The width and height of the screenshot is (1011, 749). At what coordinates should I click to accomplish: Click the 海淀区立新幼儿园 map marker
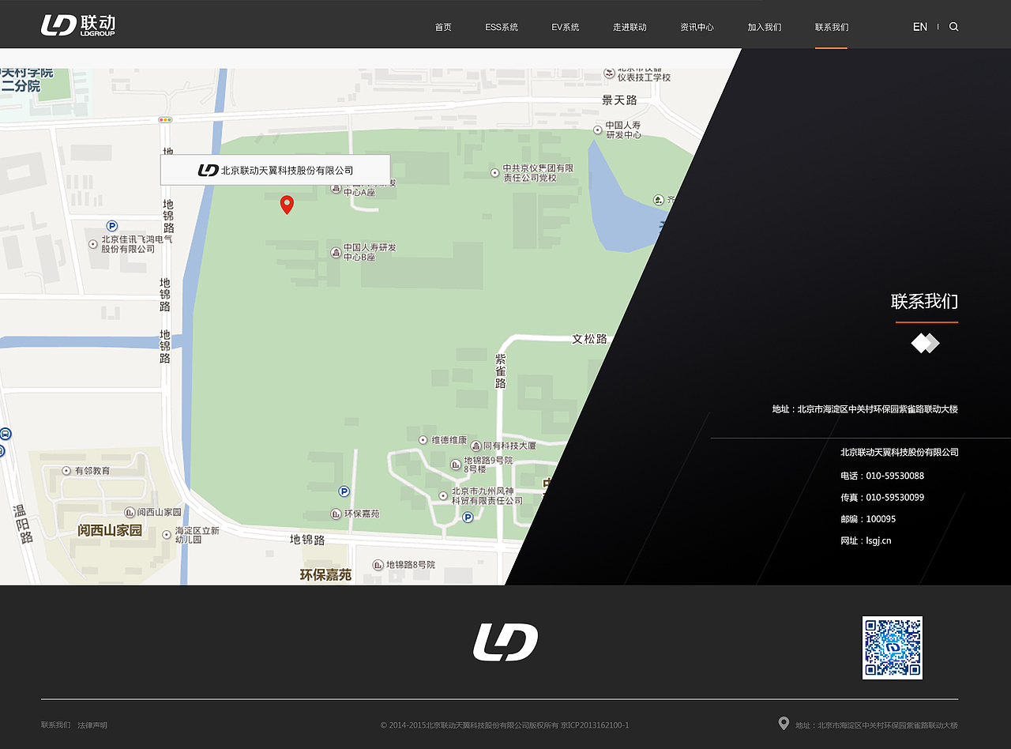(166, 535)
